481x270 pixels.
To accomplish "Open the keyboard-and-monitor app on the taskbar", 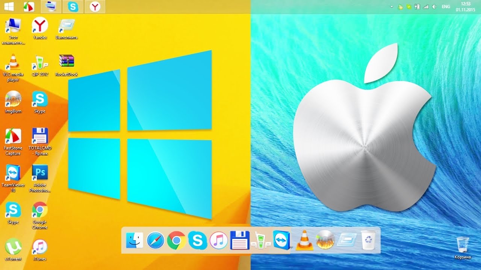I will tap(50, 6).
